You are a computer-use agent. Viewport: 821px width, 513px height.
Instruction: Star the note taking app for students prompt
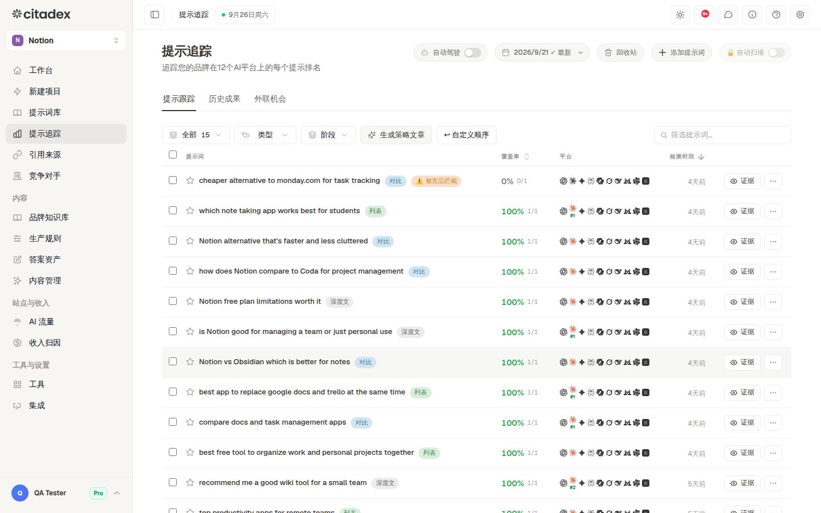[190, 211]
